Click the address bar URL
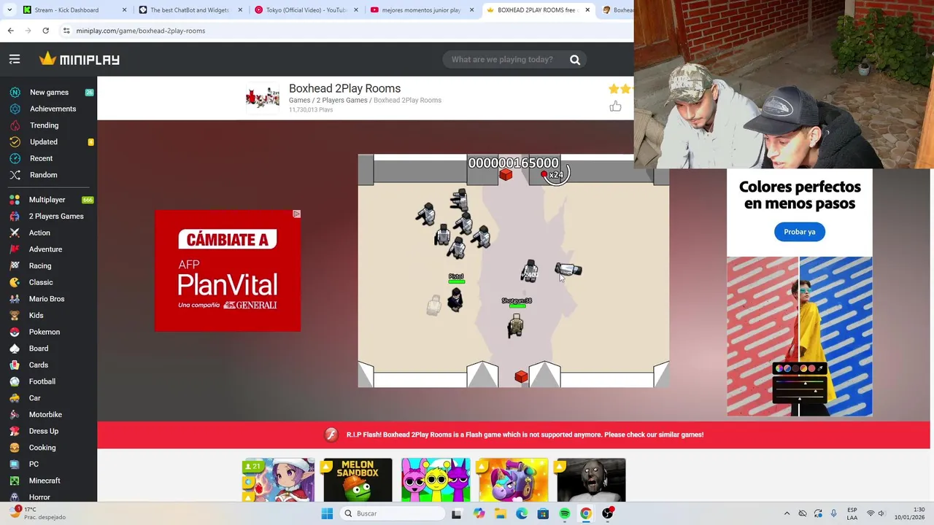This screenshot has height=525, width=934. 141,31
